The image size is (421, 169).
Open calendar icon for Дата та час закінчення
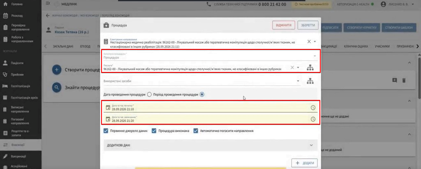(x=108, y=119)
